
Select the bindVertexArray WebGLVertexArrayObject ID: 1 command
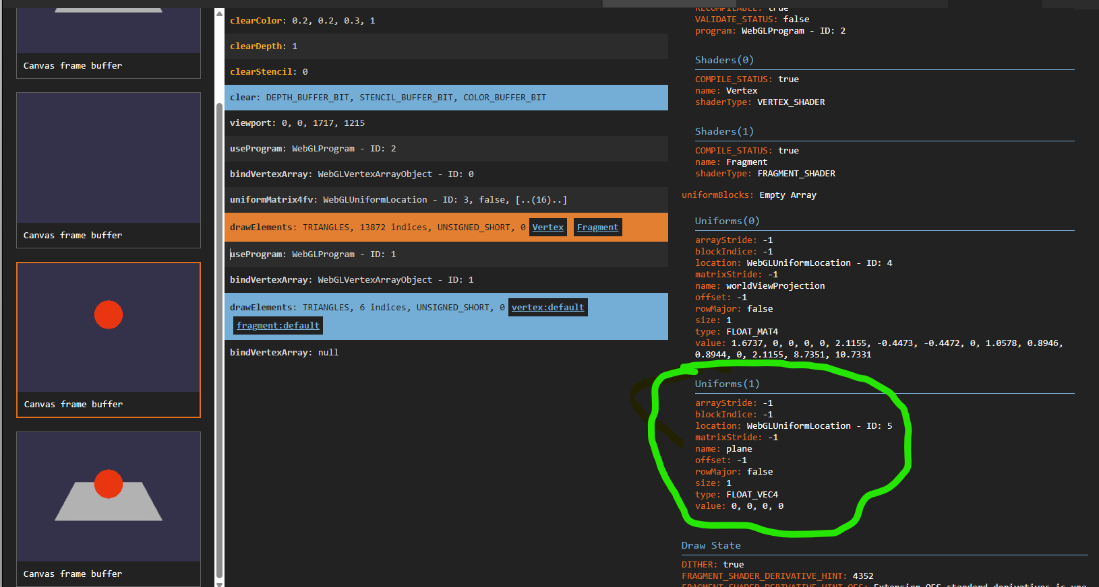pos(446,280)
